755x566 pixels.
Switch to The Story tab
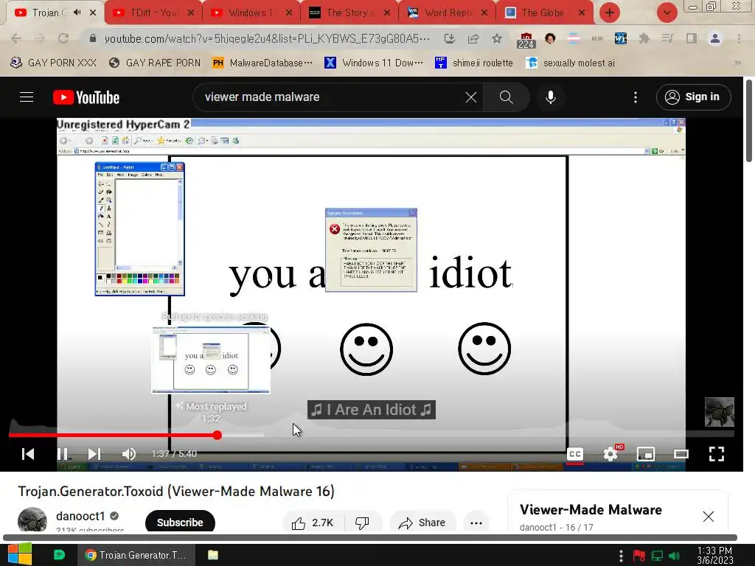[x=349, y=13]
